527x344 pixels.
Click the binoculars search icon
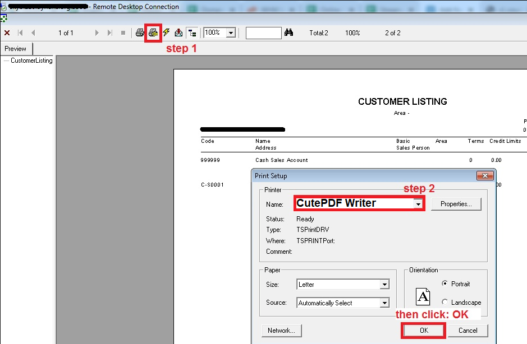(289, 33)
